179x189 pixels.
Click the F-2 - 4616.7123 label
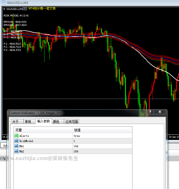pyautogui.click(x=12, y=47)
